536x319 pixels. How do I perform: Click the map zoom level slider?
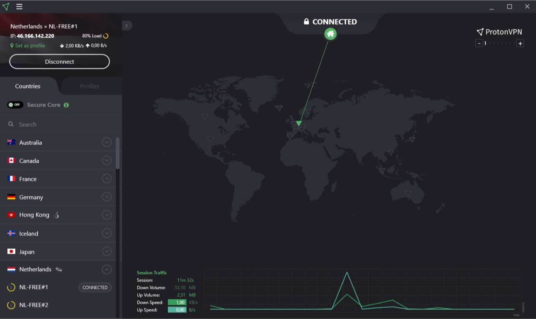pyautogui.click(x=500, y=43)
